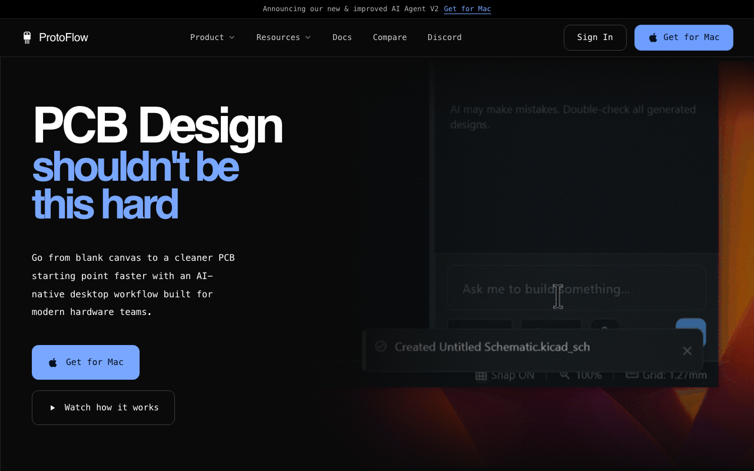Click the checkmark icon in the notification
This screenshot has height=471, width=754.
click(381, 346)
